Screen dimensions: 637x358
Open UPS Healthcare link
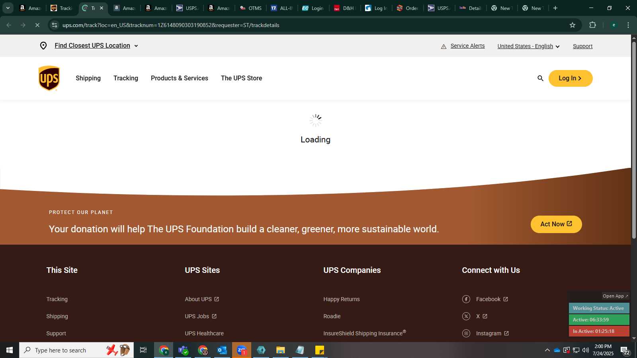point(204,333)
